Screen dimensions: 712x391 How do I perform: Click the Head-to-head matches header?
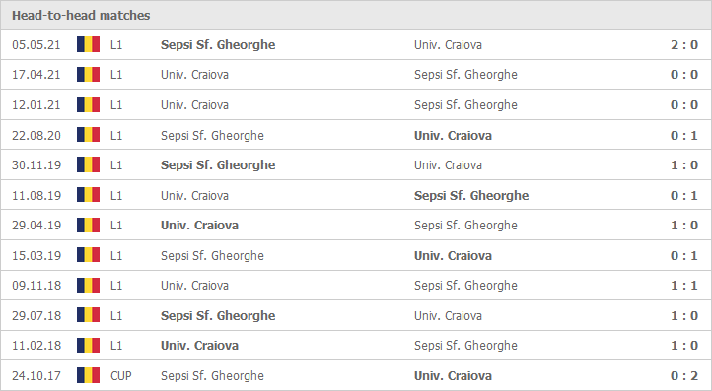tap(81, 16)
